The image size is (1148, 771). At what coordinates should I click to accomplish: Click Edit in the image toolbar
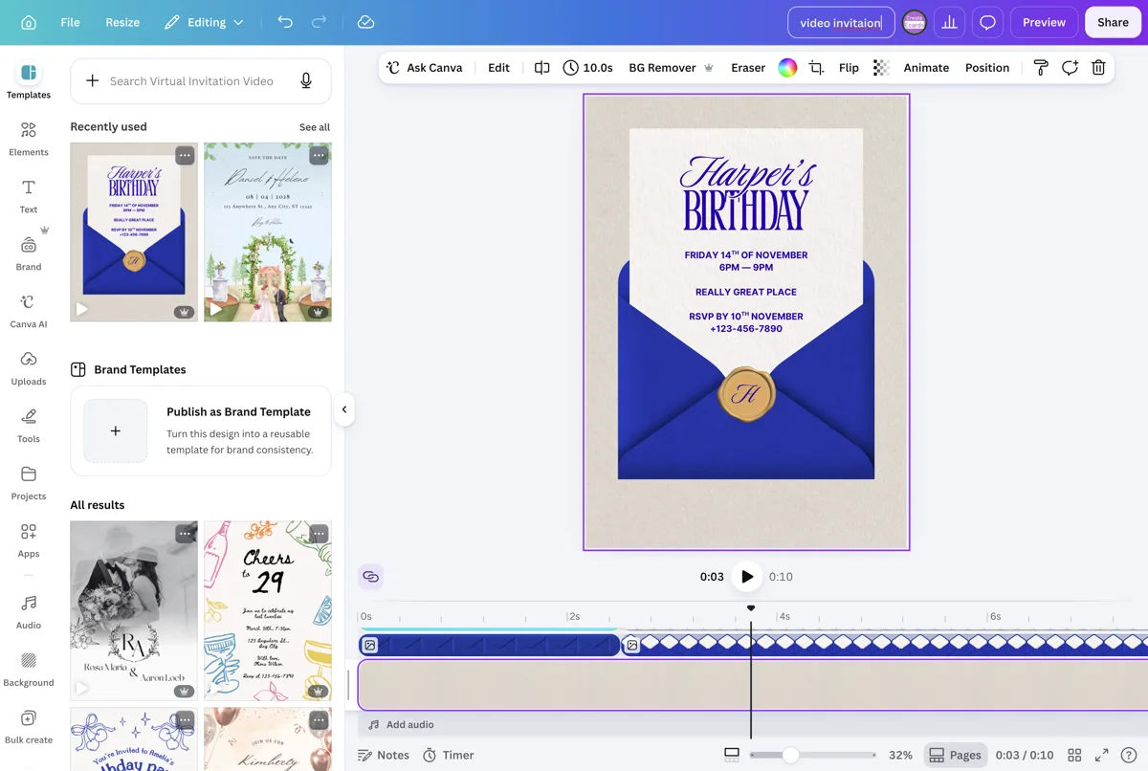pyautogui.click(x=498, y=68)
